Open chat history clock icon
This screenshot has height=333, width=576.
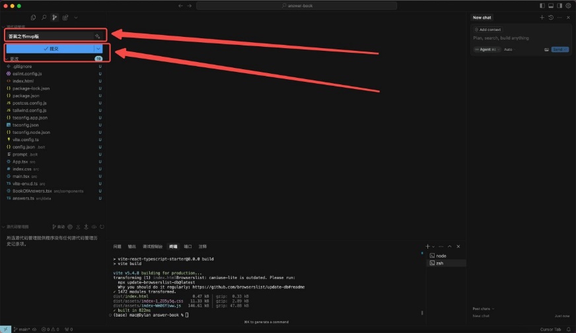coord(551,17)
